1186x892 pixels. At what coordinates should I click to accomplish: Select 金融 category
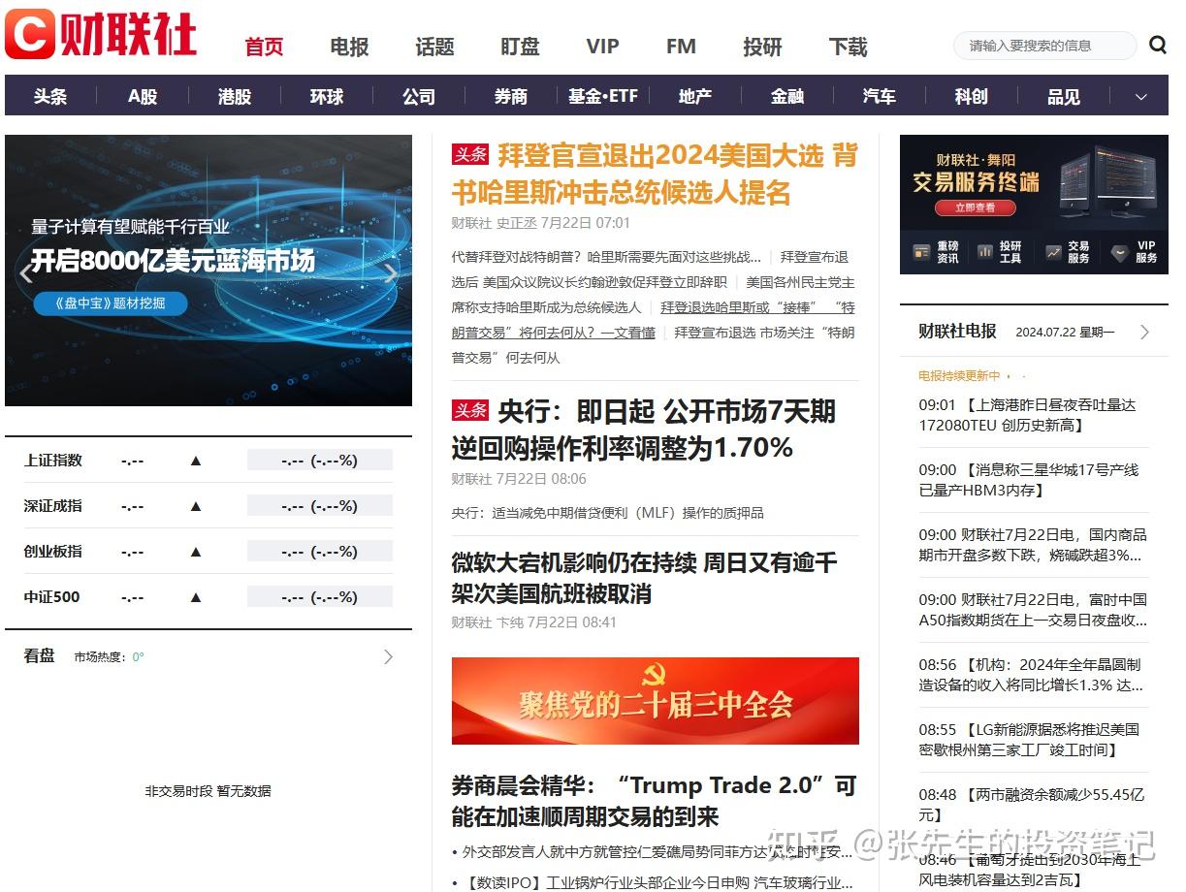787,96
